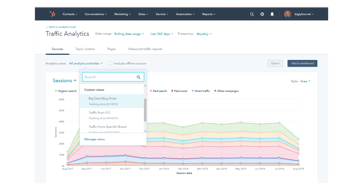The height and width of the screenshot is (190, 363).
Task: Click the scroll-up arrow in the views list
Action: tap(145, 86)
